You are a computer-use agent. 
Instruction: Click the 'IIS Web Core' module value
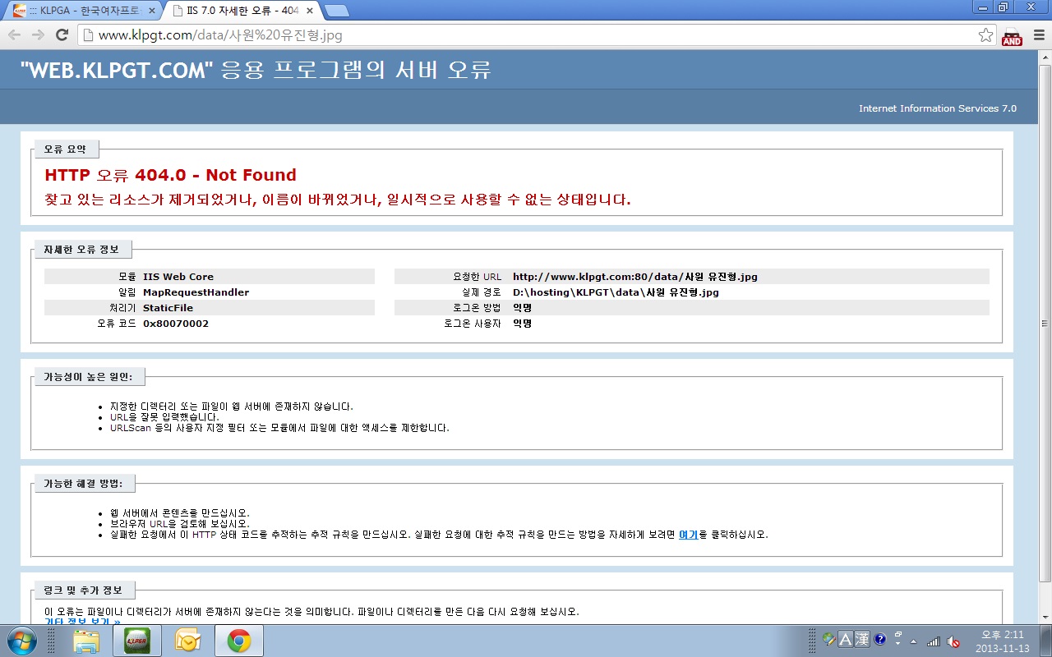coord(178,277)
